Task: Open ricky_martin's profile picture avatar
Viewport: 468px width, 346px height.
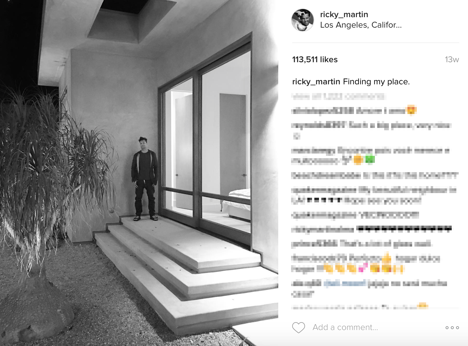Action: coord(303,20)
